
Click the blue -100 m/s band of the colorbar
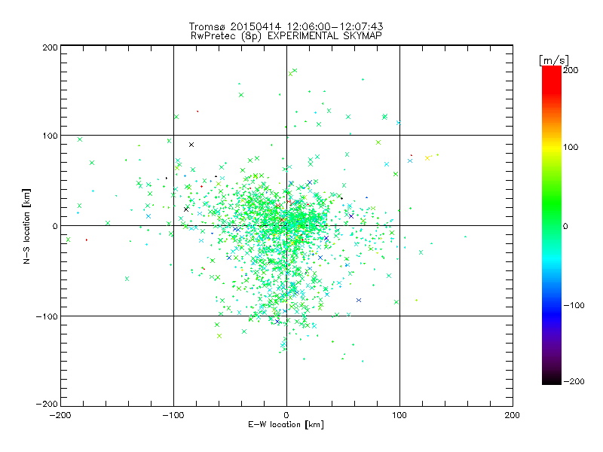(x=552, y=305)
